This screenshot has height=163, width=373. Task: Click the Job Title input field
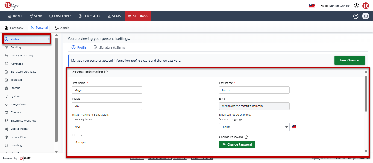tap(107, 143)
